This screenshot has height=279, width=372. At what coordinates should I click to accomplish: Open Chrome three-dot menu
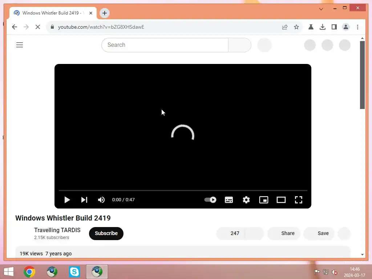point(357,27)
